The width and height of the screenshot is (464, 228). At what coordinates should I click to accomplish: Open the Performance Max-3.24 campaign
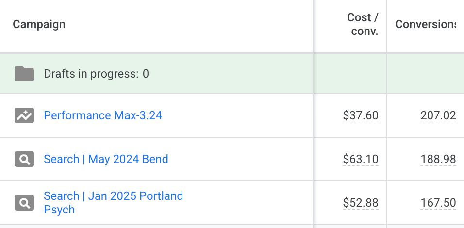(x=103, y=115)
